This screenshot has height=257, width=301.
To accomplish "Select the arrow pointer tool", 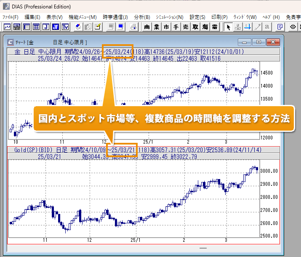I will point(228,27).
